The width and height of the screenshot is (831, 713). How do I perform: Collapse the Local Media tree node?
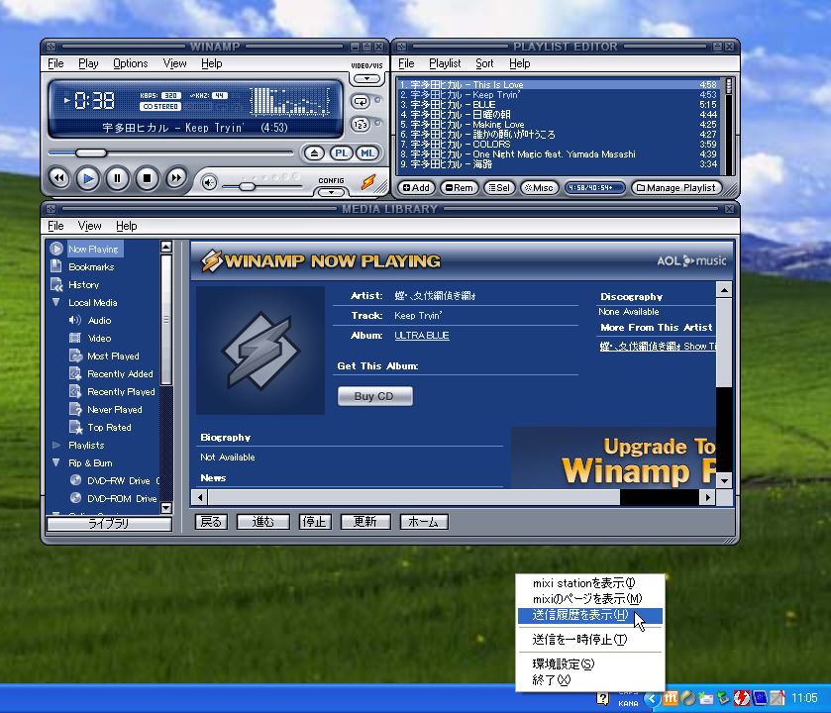(56, 302)
